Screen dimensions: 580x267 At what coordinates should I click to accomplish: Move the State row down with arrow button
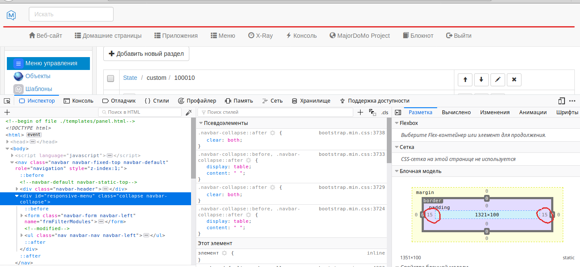[x=481, y=79]
